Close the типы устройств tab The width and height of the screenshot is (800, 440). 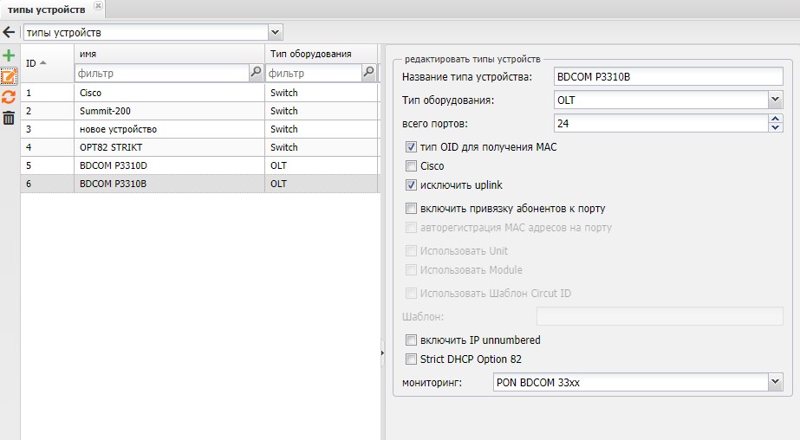point(97,7)
